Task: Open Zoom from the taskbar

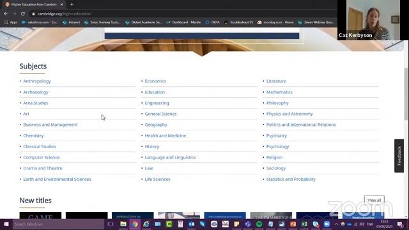Action: tap(327, 224)
